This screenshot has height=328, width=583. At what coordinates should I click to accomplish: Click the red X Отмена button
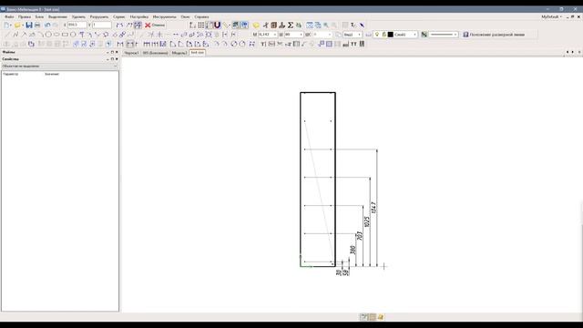155,25
